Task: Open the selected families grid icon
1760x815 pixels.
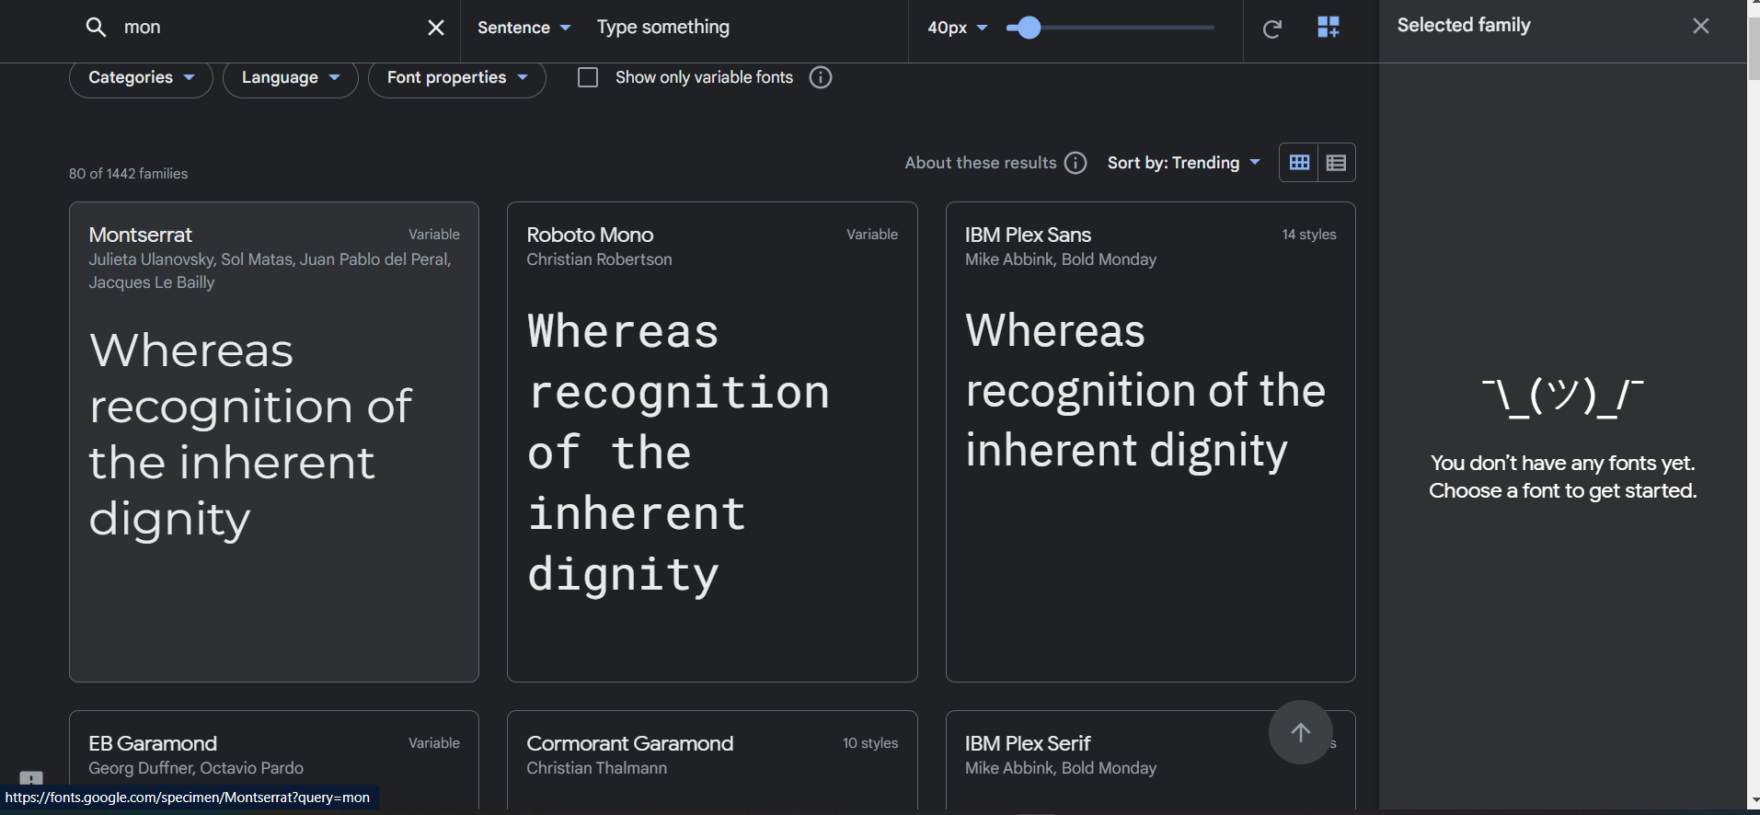Action: pyautogui.click(x=1329, y=27)
